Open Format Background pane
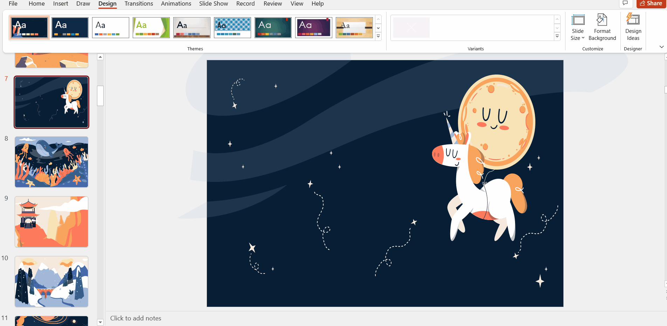The width and height of the screenshot is (667, 326). (x=602, y=28)
